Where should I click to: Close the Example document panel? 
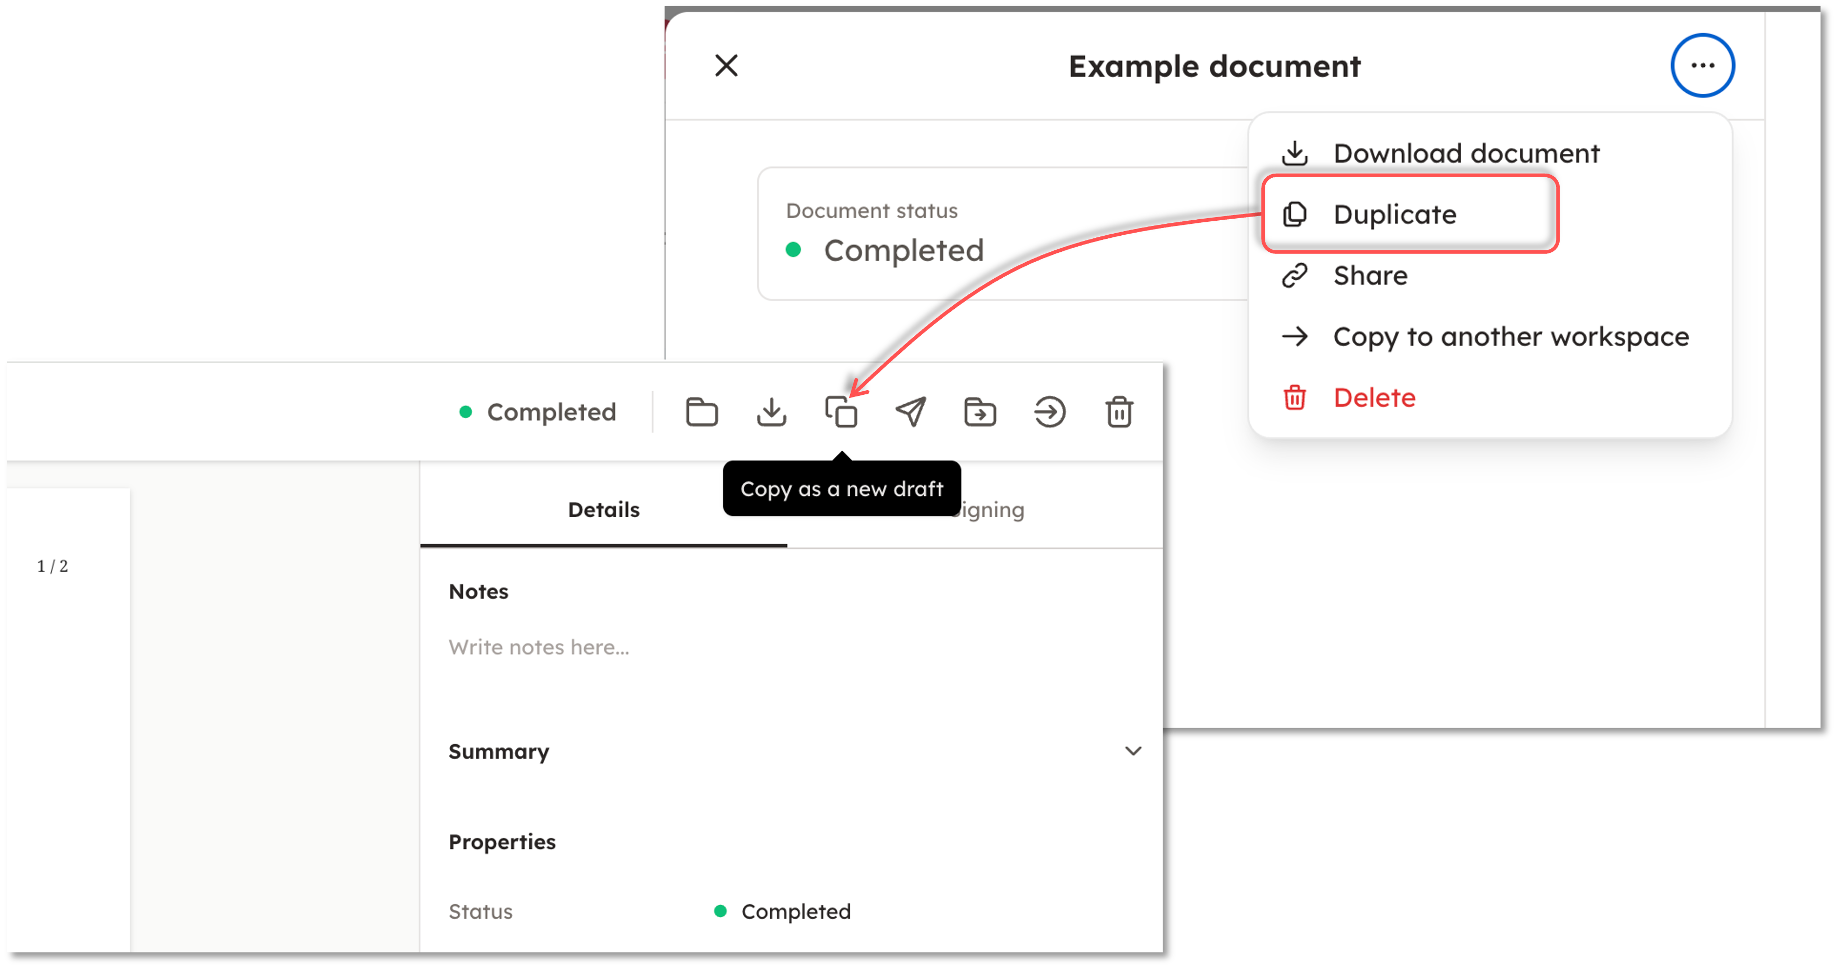pyautogui.click(x=726, y=65)
